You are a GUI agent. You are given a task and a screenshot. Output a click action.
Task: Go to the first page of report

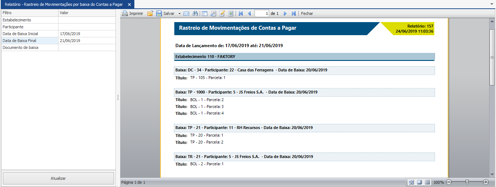tap(241, 13)
